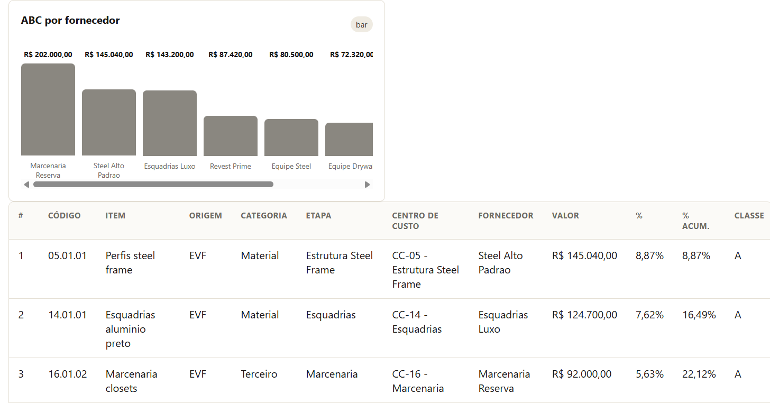Click the % ACUM. column header
Viewport: 770px width, 403px height.
click(695, 221)
